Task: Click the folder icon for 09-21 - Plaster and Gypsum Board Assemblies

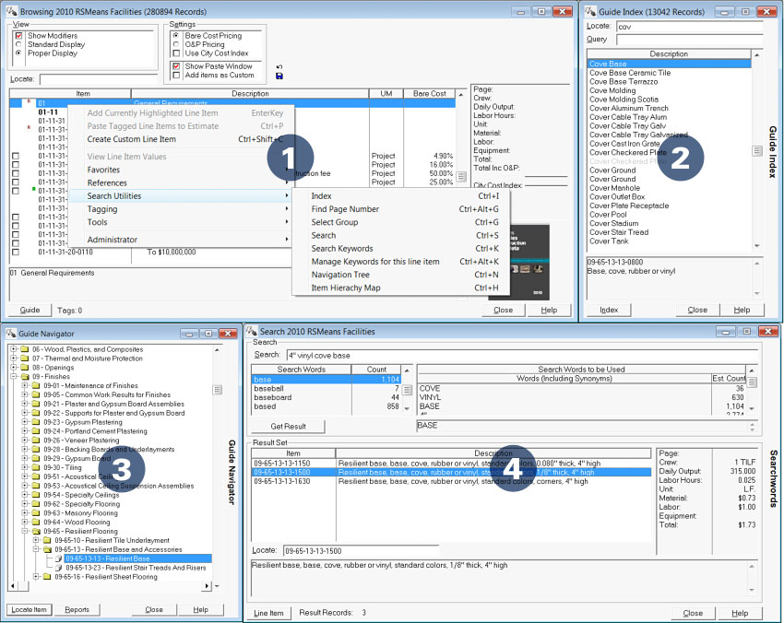Action: tap(35, 404)
